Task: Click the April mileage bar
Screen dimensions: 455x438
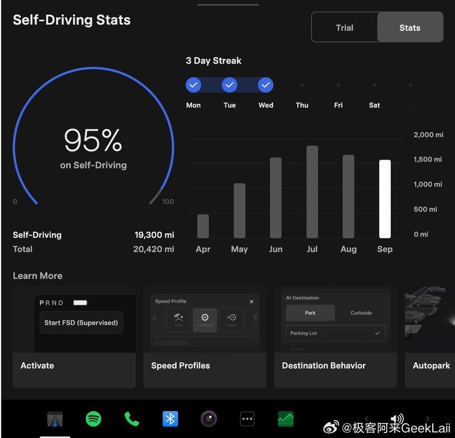Action: pos(203,226)
